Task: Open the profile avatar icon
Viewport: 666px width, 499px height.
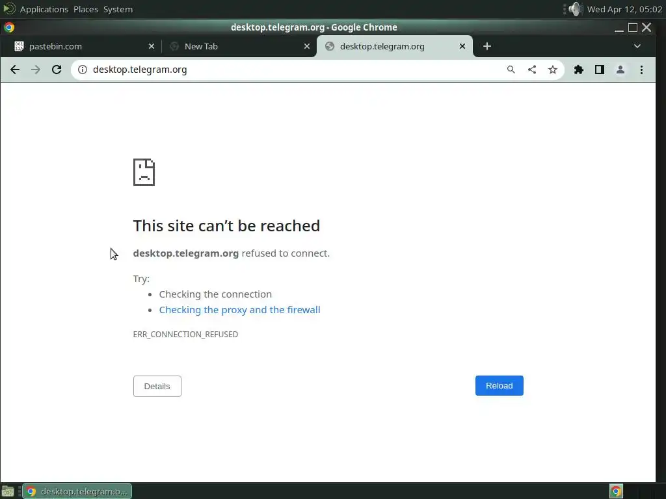Action: [620, 70]
